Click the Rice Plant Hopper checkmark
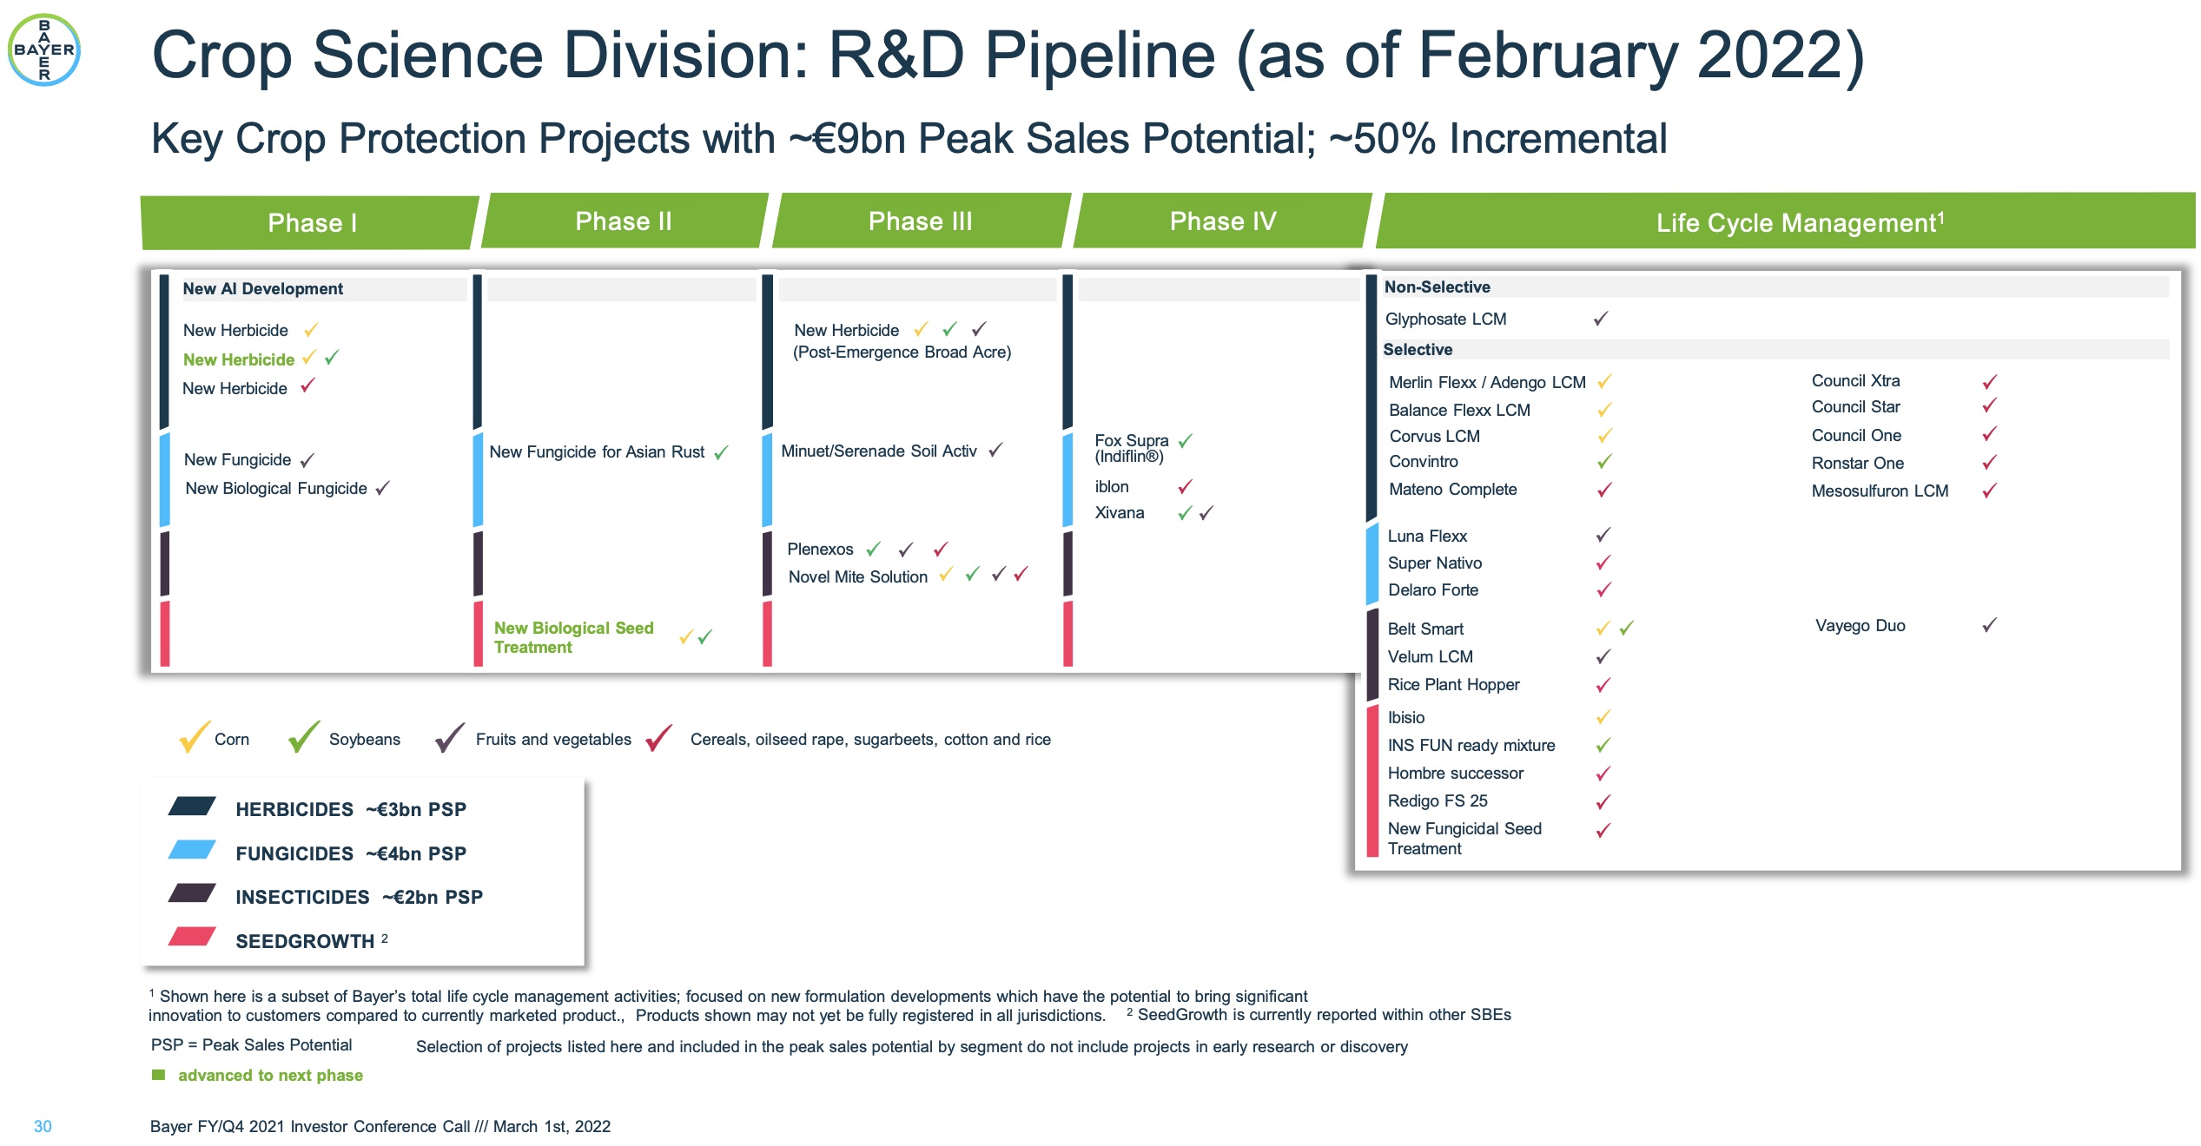The width and height of the screenshot is (2201, 1146). tap(1603, 685)
